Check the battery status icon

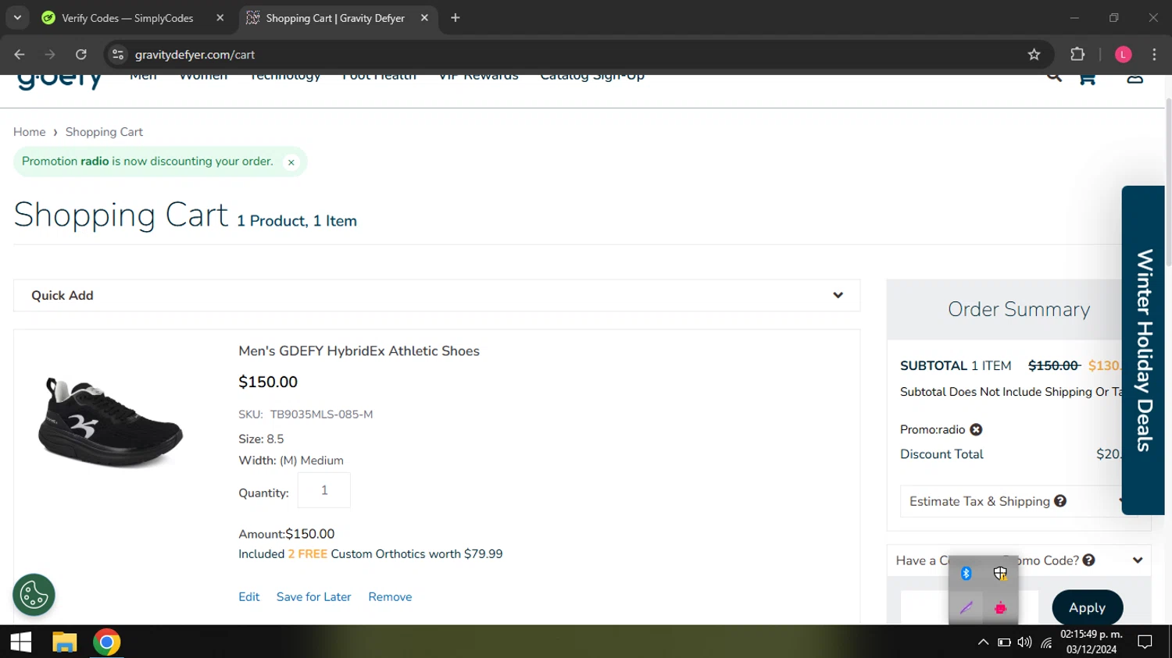coord(1004,642)
